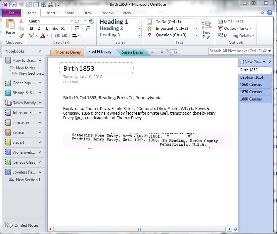The image size is (277, 234).
Task: Expand the font color menu
Action: 48,35
